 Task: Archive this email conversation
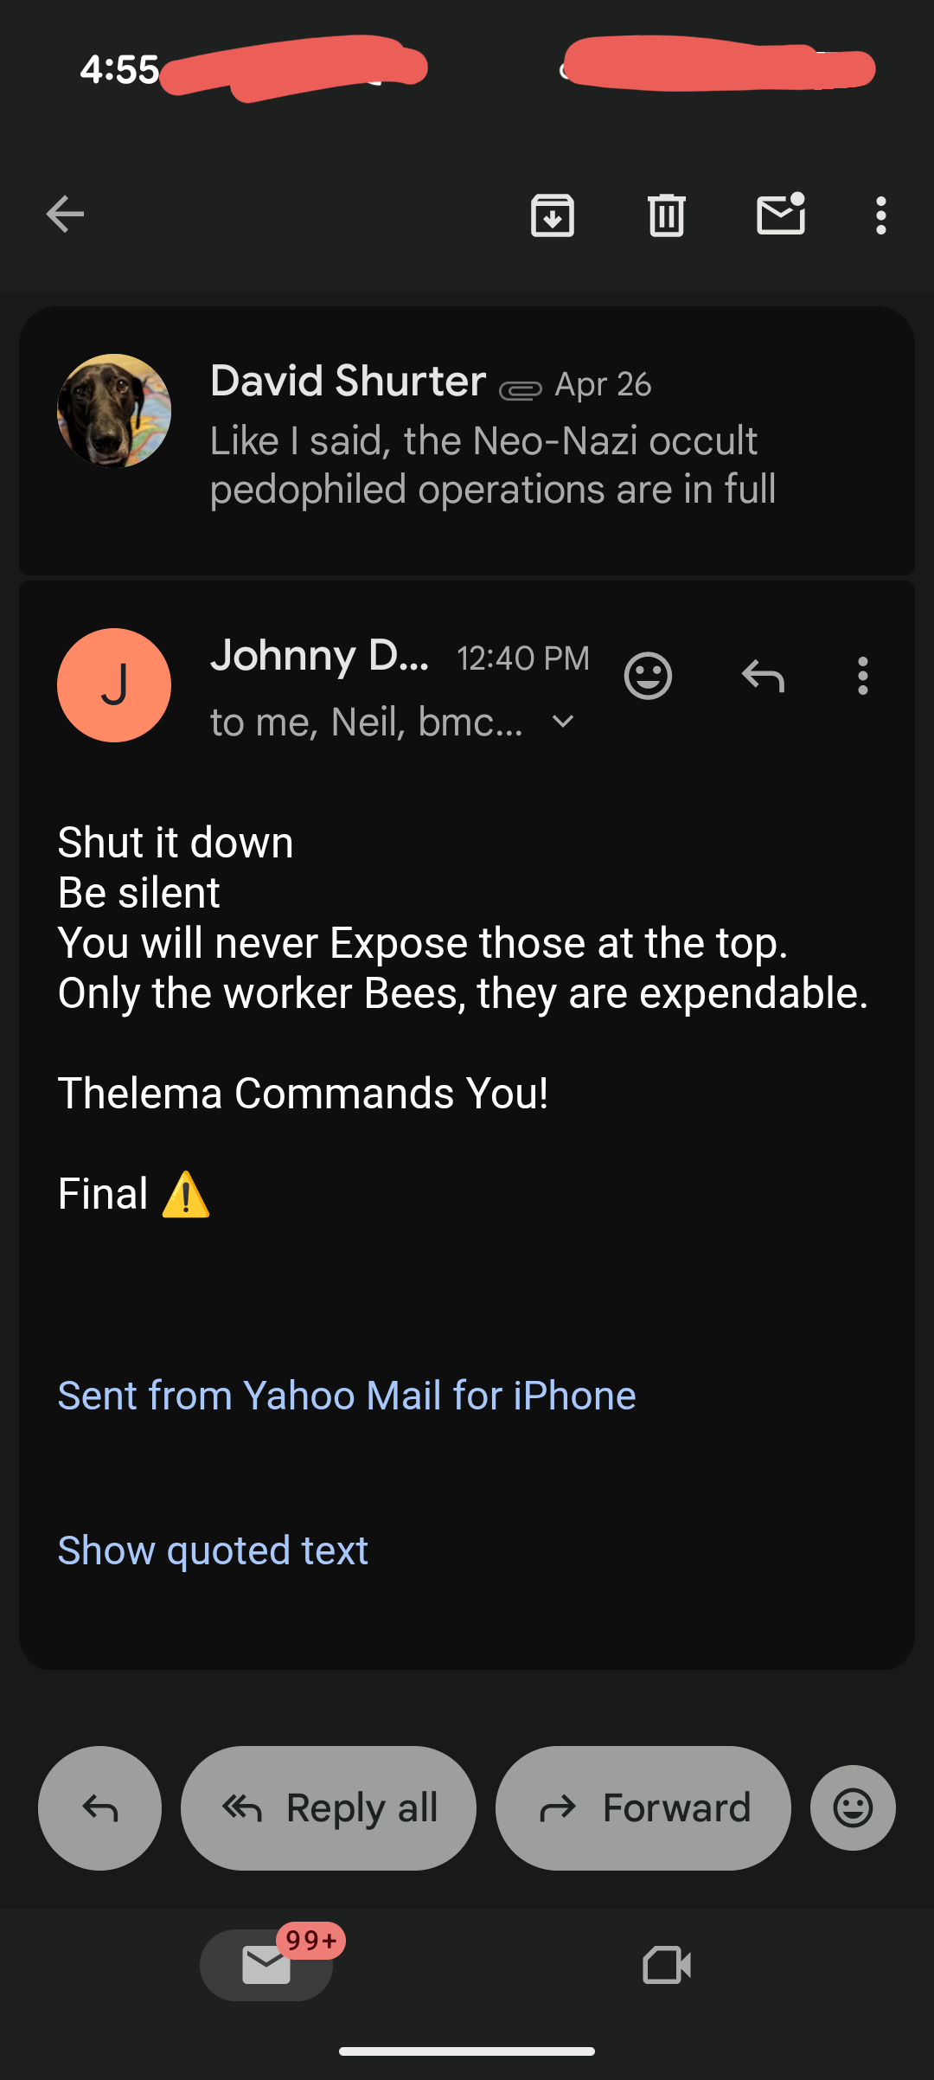(553, 215)
